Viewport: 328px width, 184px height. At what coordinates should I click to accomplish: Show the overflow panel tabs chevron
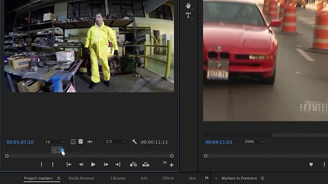coord(207,178)
